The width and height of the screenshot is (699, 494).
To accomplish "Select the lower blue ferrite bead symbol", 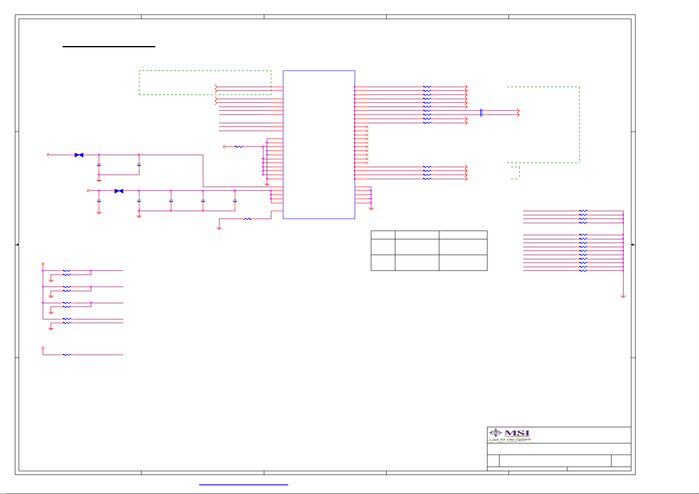I will pos(119,191).
